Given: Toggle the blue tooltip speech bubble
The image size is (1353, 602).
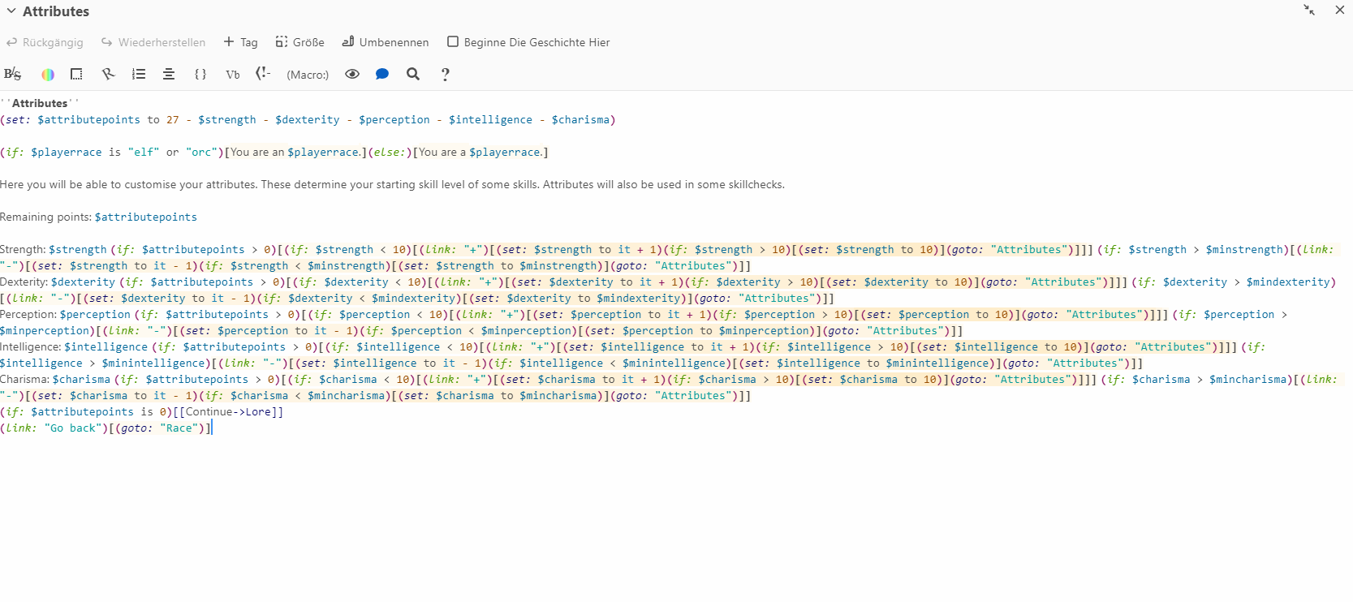Looking at the screenshot, I should [382, 74].
